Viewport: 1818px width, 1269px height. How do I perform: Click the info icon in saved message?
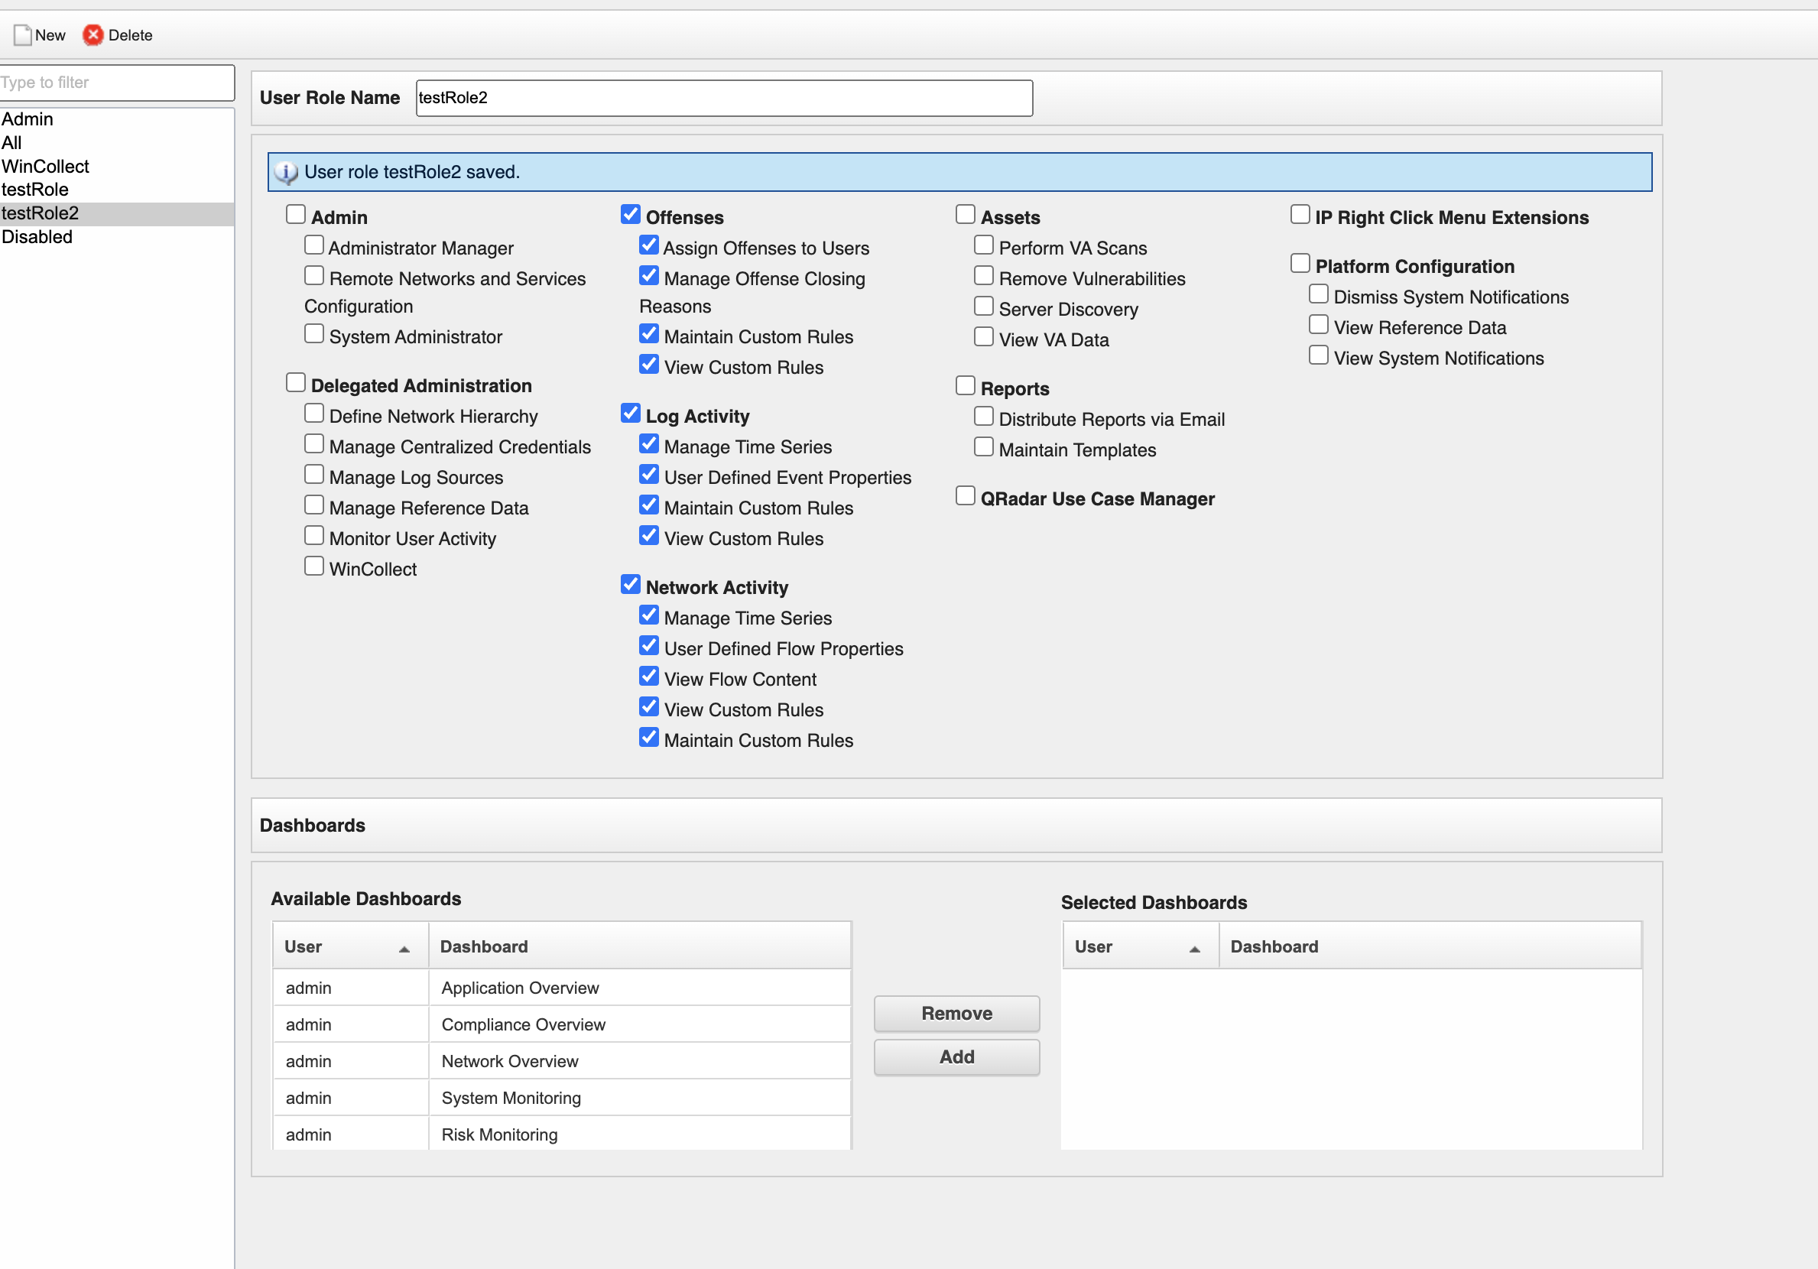pos(286,172)
